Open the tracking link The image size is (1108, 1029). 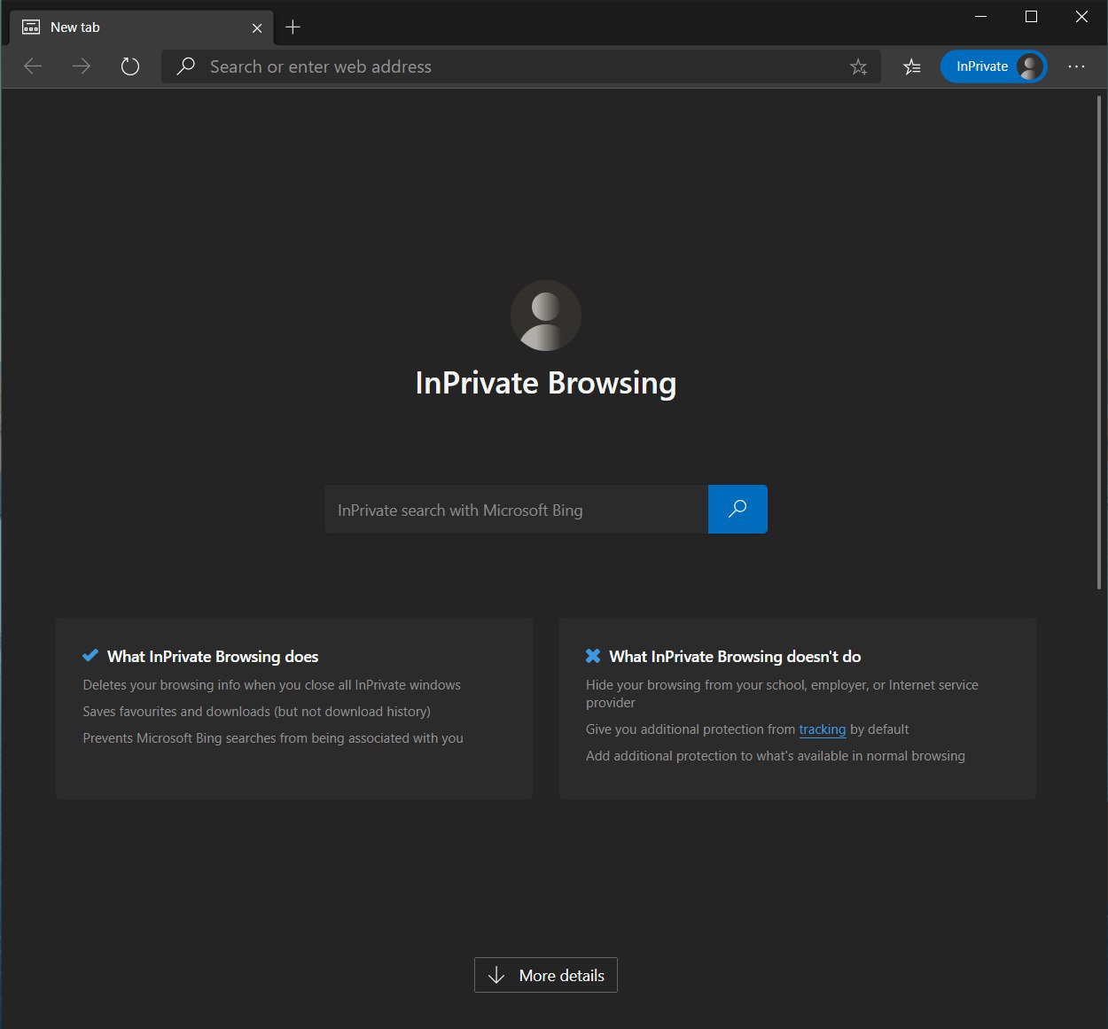pyautogui.click(x=822, y=729)
